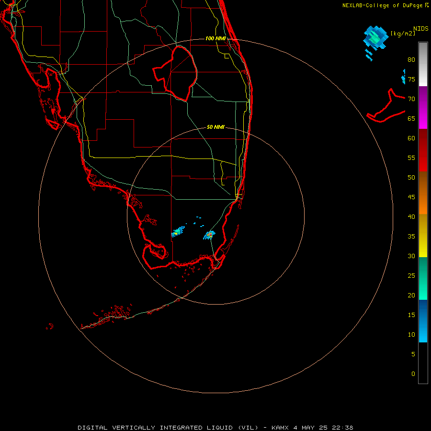Click the 30 value on the color scale
The height and width of the screenshot is (431, 431).
click(x=411, y=256)
